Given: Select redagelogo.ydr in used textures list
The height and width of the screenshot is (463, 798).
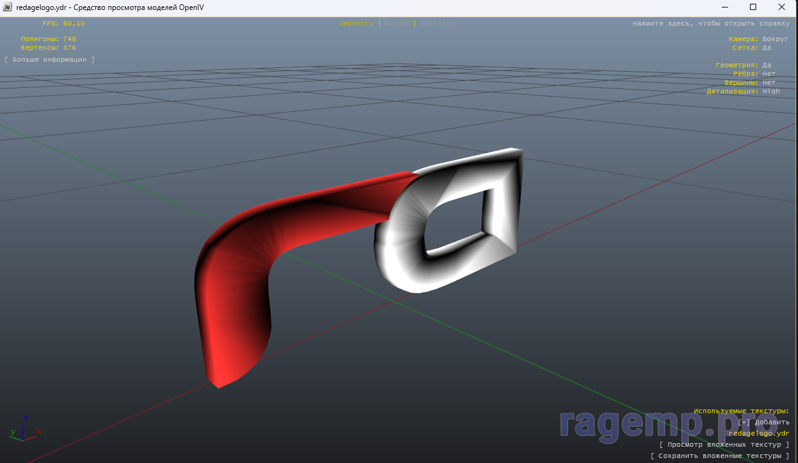Looking at the screenshot, I should [759, 434].
